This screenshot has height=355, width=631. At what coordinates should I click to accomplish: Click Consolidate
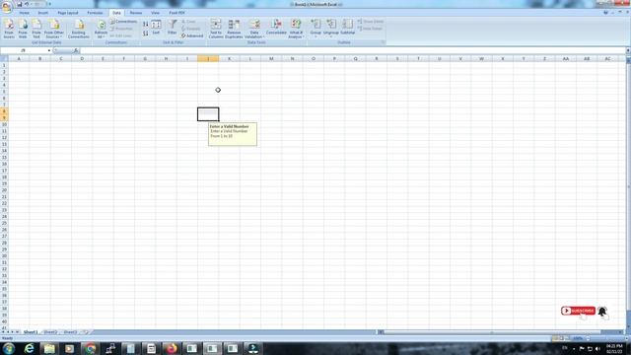pos(276,28)
